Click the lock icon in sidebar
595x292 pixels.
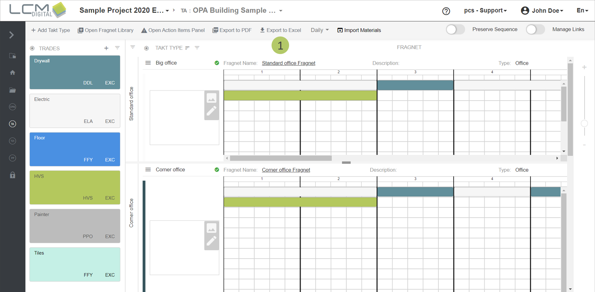tap(13, 175)
